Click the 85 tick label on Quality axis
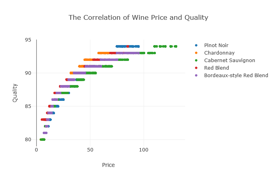The height and width of the screenshot is (178, 277). 28,106
